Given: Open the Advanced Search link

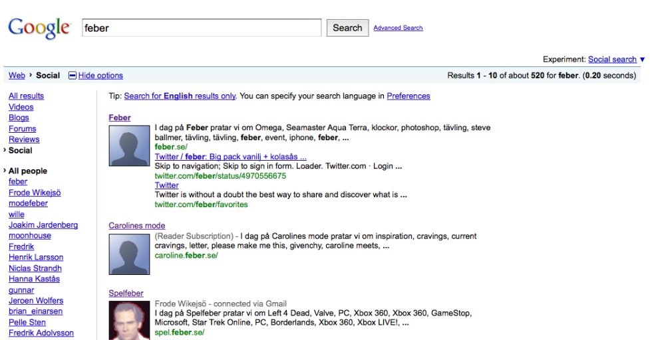Looking at the screenshot, I should [398, 28].
